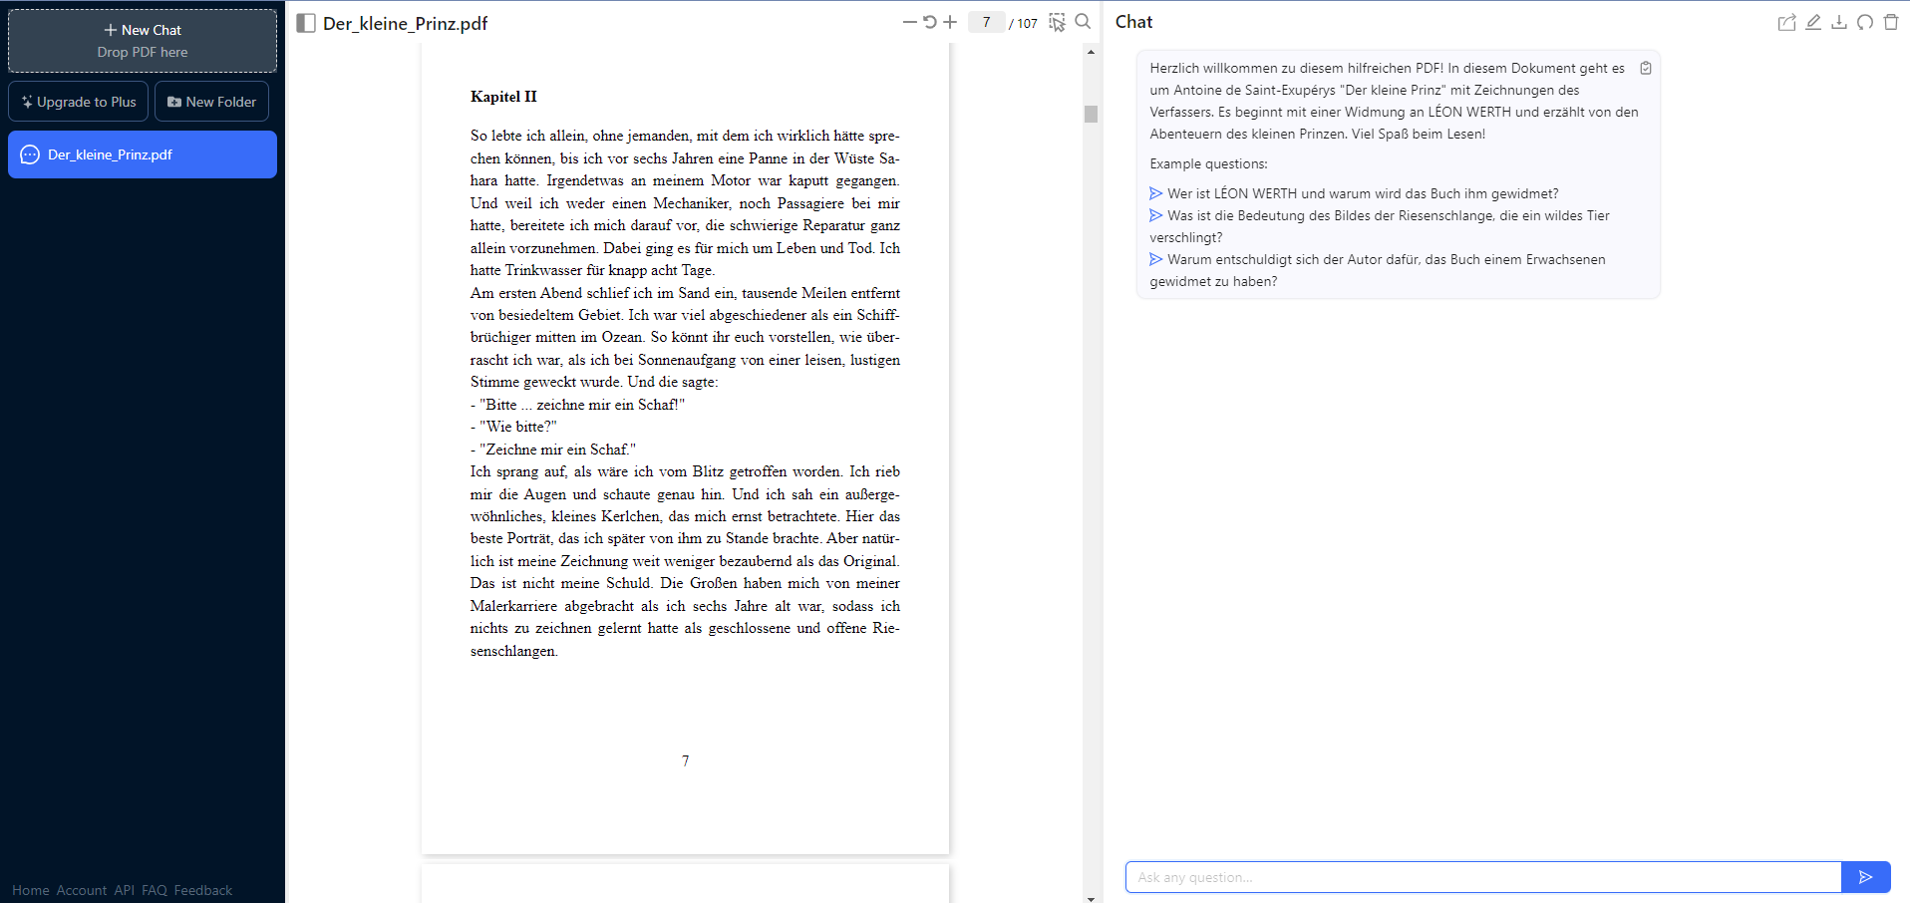Click the "Example questions:" label
The height and width of the screenshot is (903, 1910).
coord(1208,163)
